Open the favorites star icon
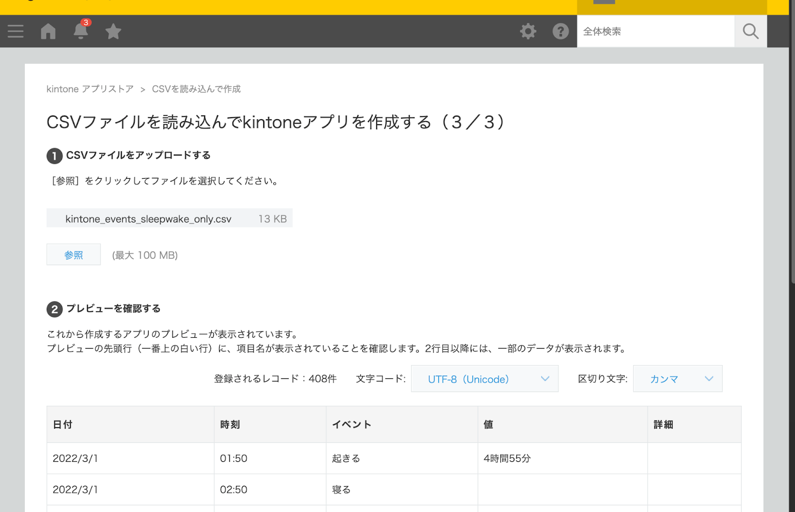 pos(113,31)
